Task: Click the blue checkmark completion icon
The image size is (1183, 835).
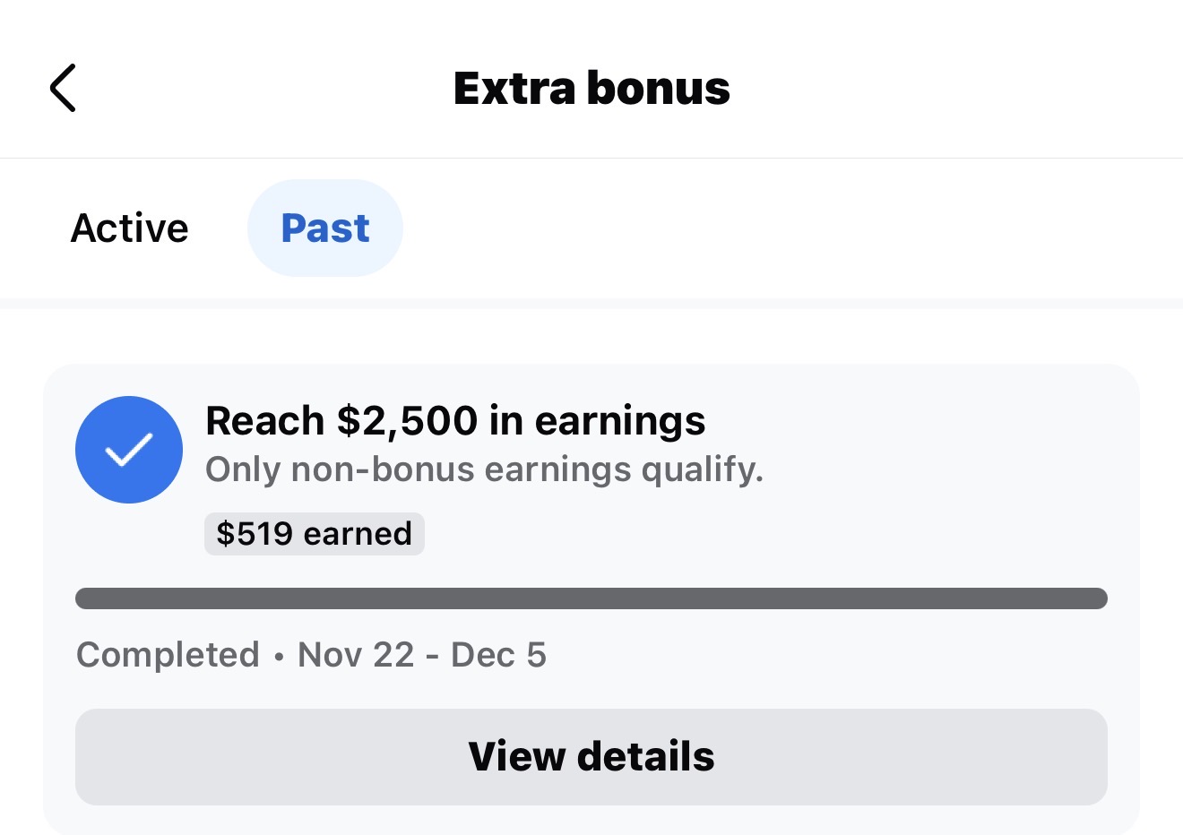Action: click(x=129, y=450)
